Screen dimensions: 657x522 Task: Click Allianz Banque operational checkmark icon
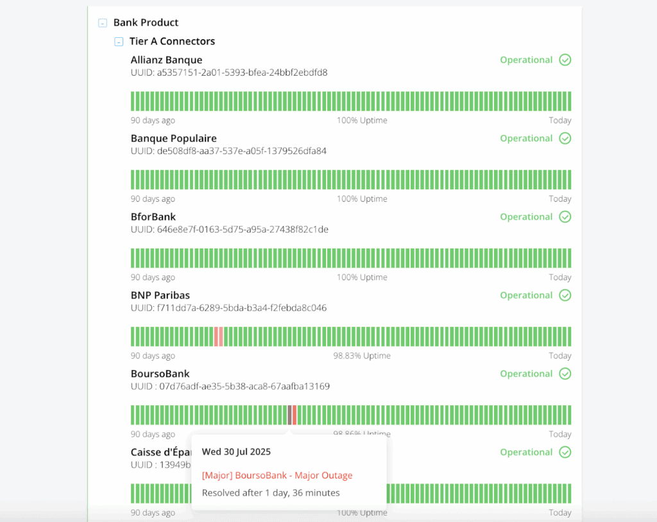tap(565, 60)
